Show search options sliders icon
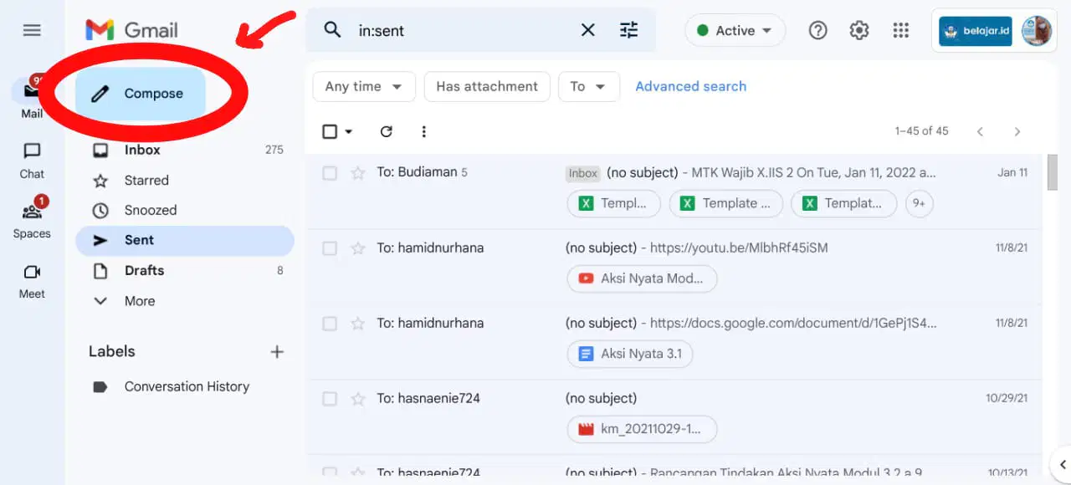This screenshot has height=485, width=1071. coord(628,30)
